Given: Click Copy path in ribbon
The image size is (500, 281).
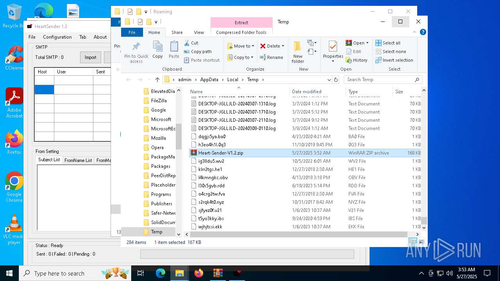Looking at the screenshot, I should 198,52.
